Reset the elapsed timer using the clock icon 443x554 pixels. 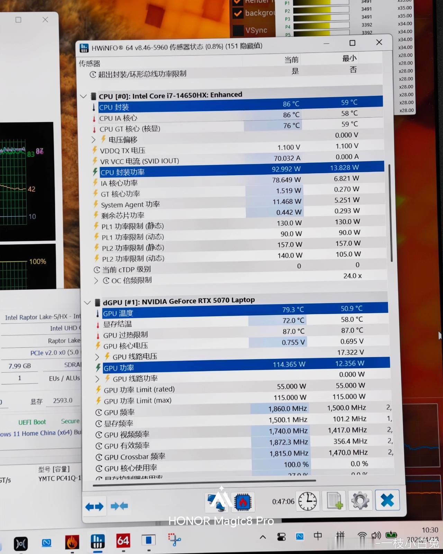[308, 501]
